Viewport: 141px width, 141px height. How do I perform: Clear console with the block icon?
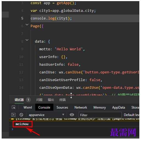tap(21, 115)
